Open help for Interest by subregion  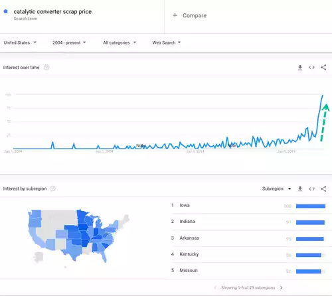52,188
